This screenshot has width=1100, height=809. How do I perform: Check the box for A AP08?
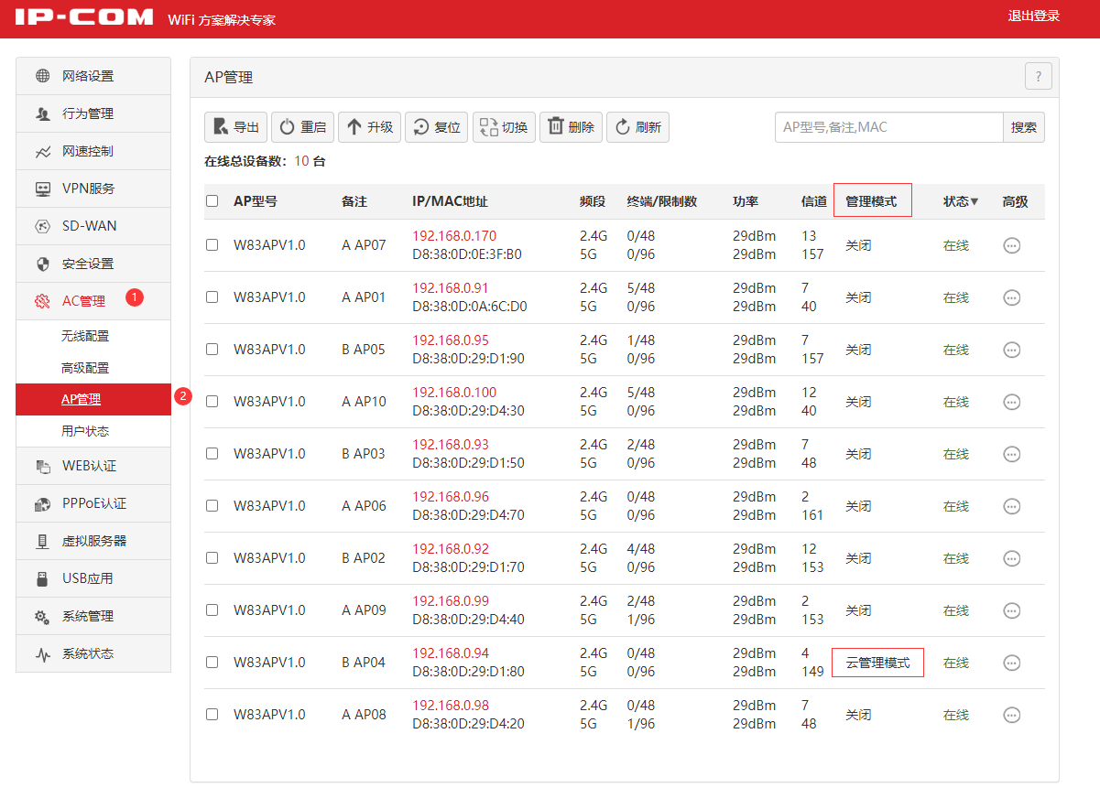coord(212,715)
